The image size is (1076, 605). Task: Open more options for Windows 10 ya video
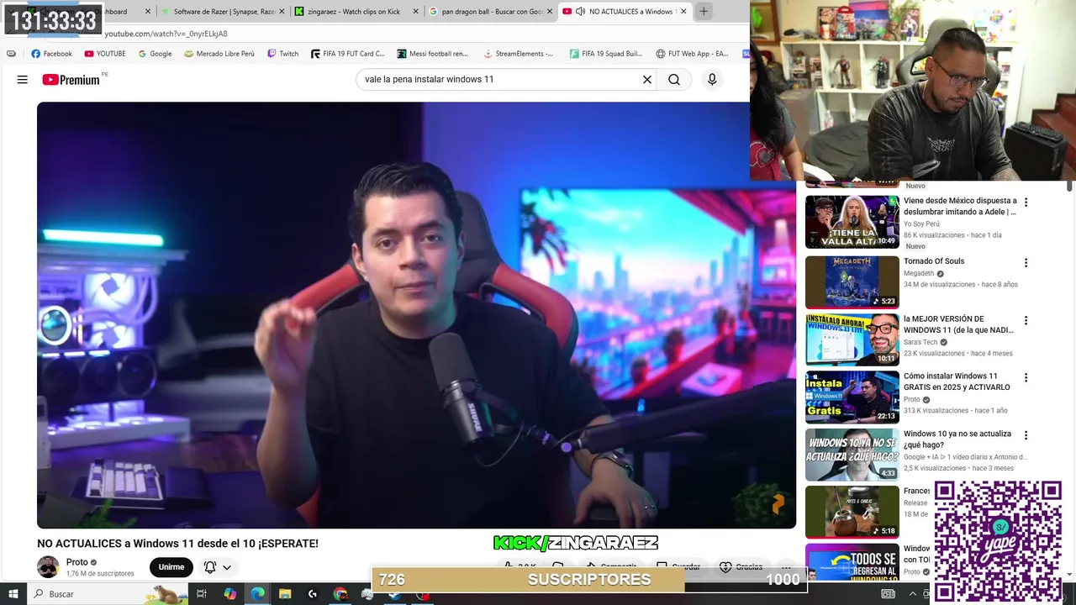(1026, 434)
